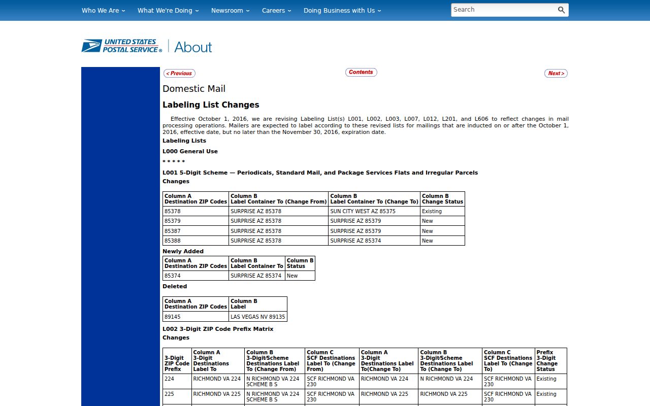Click the search magnifier icon
The width and height of the screenshot is (650, 406).
(x=561, y=10)
